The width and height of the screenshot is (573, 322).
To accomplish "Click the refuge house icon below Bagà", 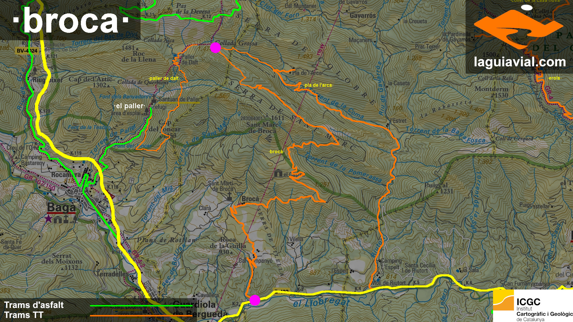I will [x=58, y=220].
